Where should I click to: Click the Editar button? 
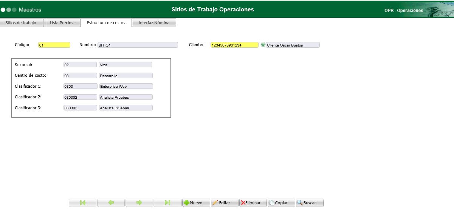(225, 203)
